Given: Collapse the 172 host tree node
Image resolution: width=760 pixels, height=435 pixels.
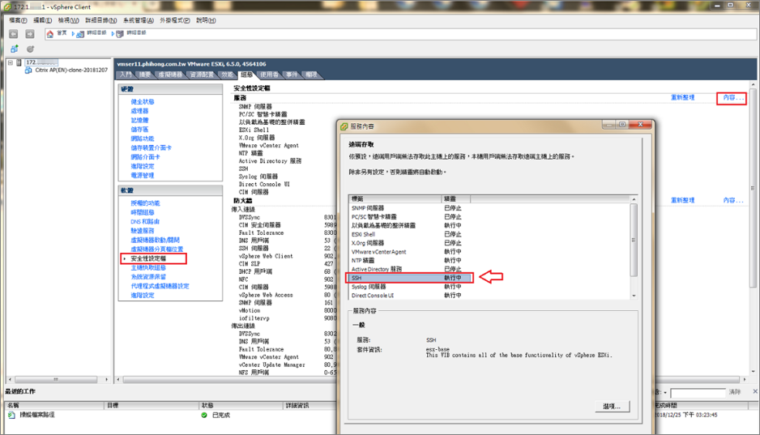Looking at the screenshot, I should 11,62.
